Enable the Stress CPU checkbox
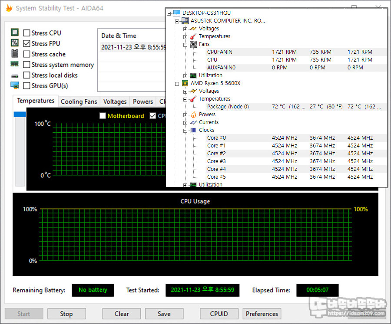 [x=27, y=33]
